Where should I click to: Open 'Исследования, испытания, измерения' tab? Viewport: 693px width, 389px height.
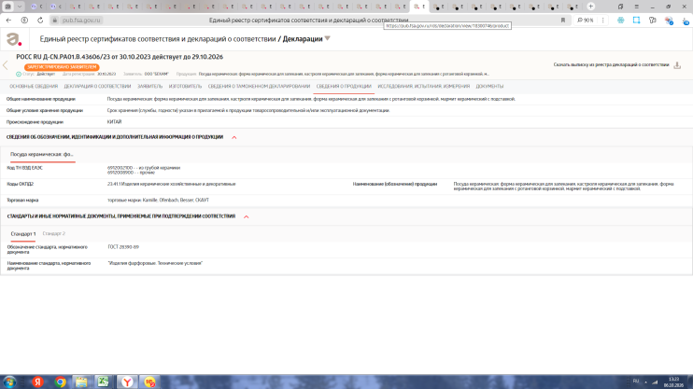[x=423, y=86]
